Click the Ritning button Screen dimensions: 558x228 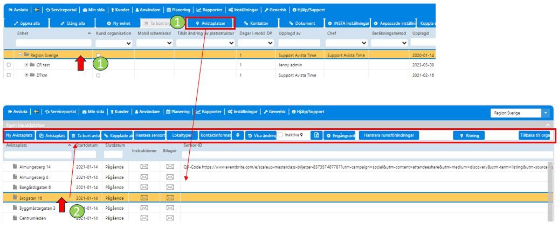[x=469, y=135]
